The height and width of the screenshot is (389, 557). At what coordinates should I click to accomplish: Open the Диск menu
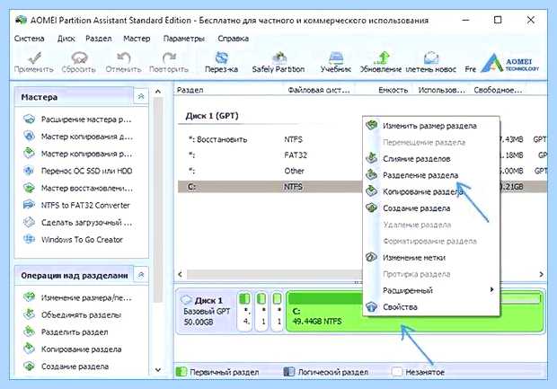66,39
